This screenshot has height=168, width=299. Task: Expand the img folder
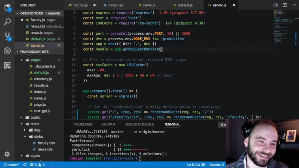25,130
